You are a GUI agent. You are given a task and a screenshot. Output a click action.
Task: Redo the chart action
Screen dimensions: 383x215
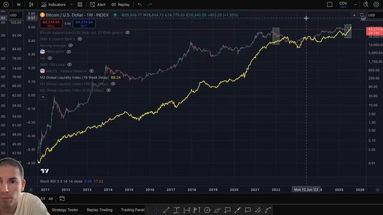tap(150, 4)
